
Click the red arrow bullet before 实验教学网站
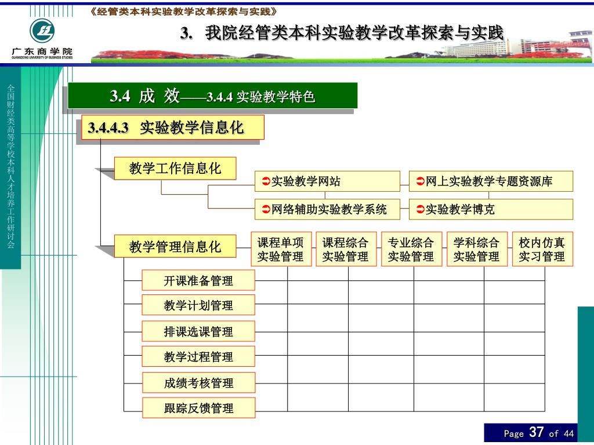(x=266, y=181)
